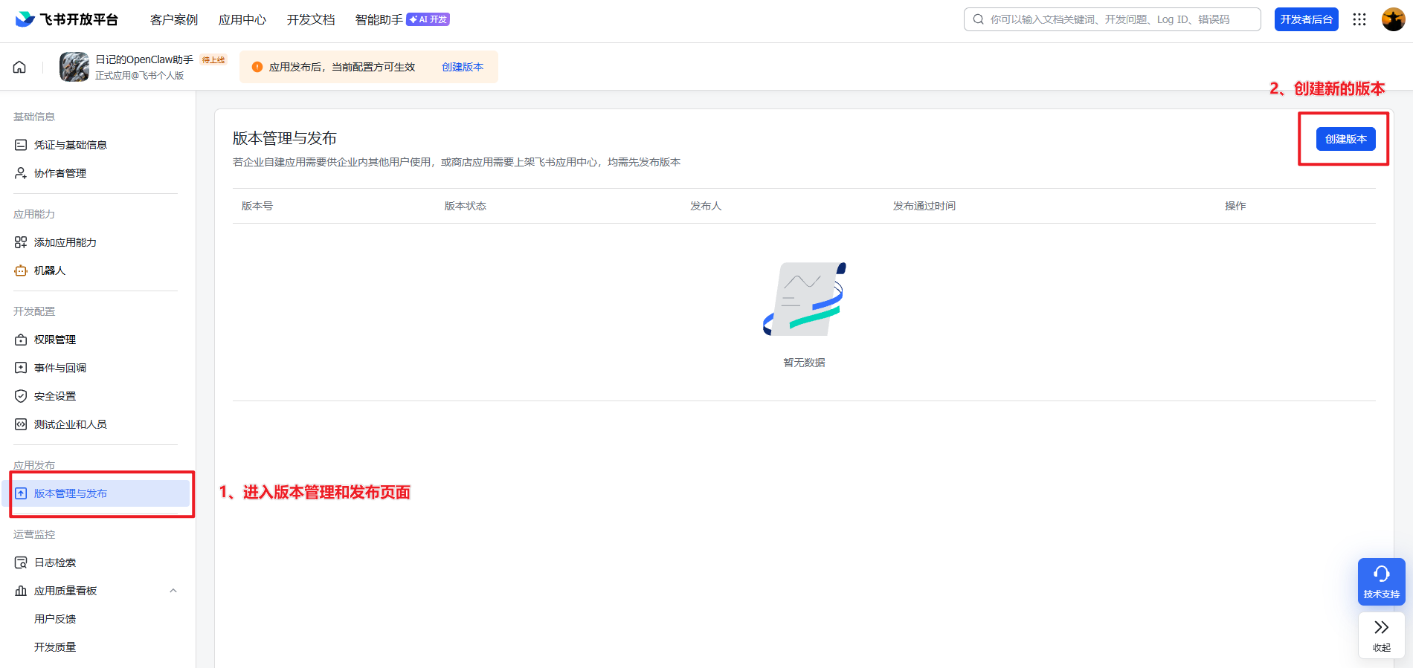Click the AI 开发 badge

(428, 19)
